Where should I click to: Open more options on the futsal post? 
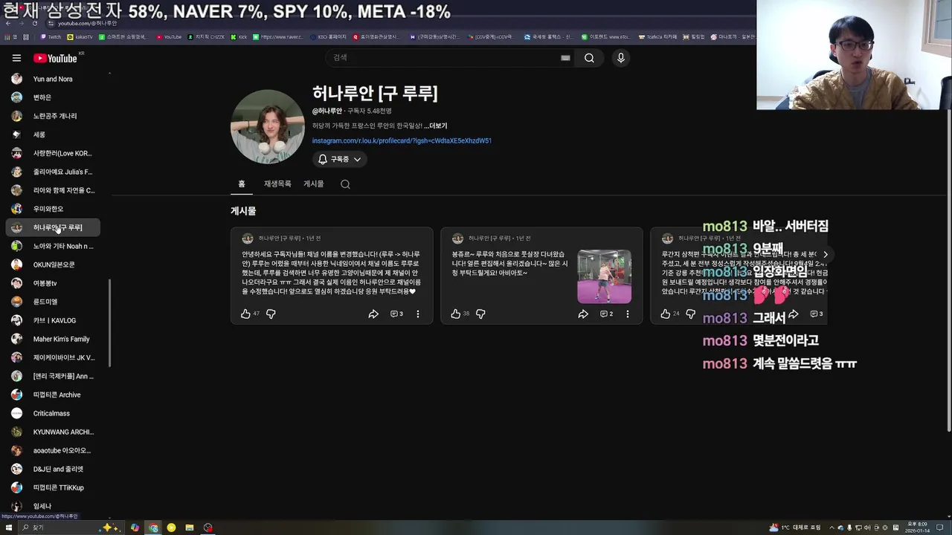tap(628, 314)
